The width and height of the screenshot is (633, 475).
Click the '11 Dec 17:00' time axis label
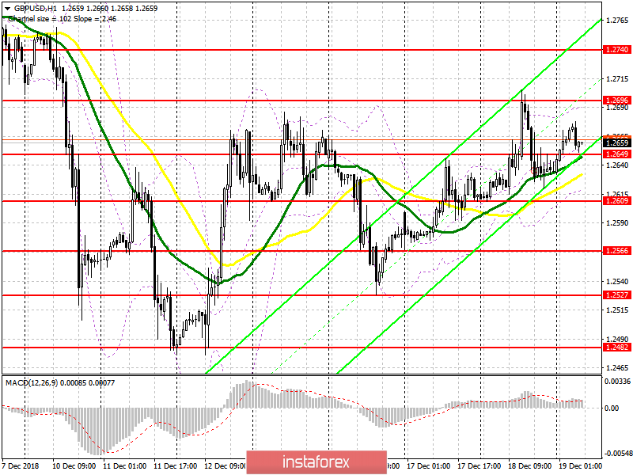pos(176,465)
